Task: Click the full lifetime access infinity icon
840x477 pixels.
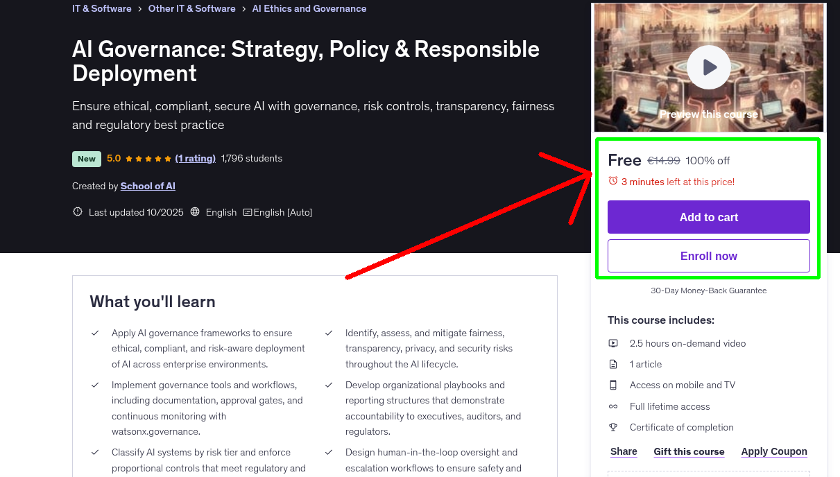Action: (613, 406)
